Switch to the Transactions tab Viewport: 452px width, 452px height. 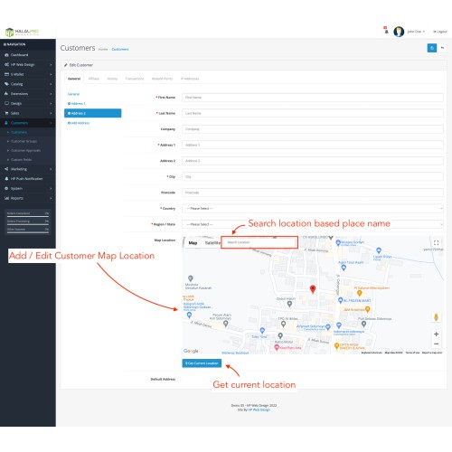pos(135,79)
